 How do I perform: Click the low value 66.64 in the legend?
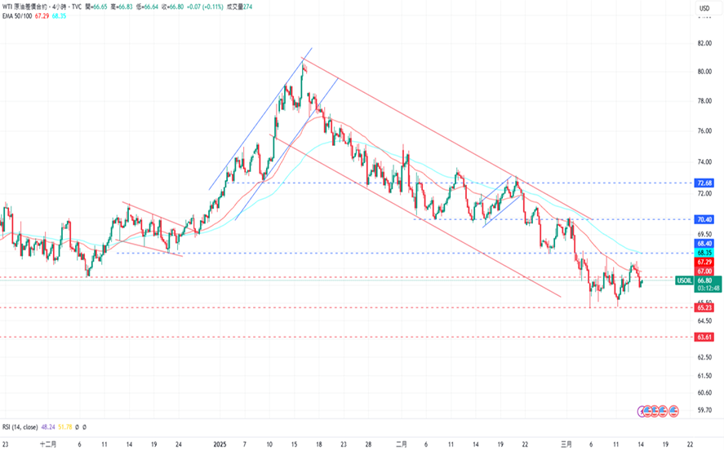pyautogui.click(x=150, y=7)
